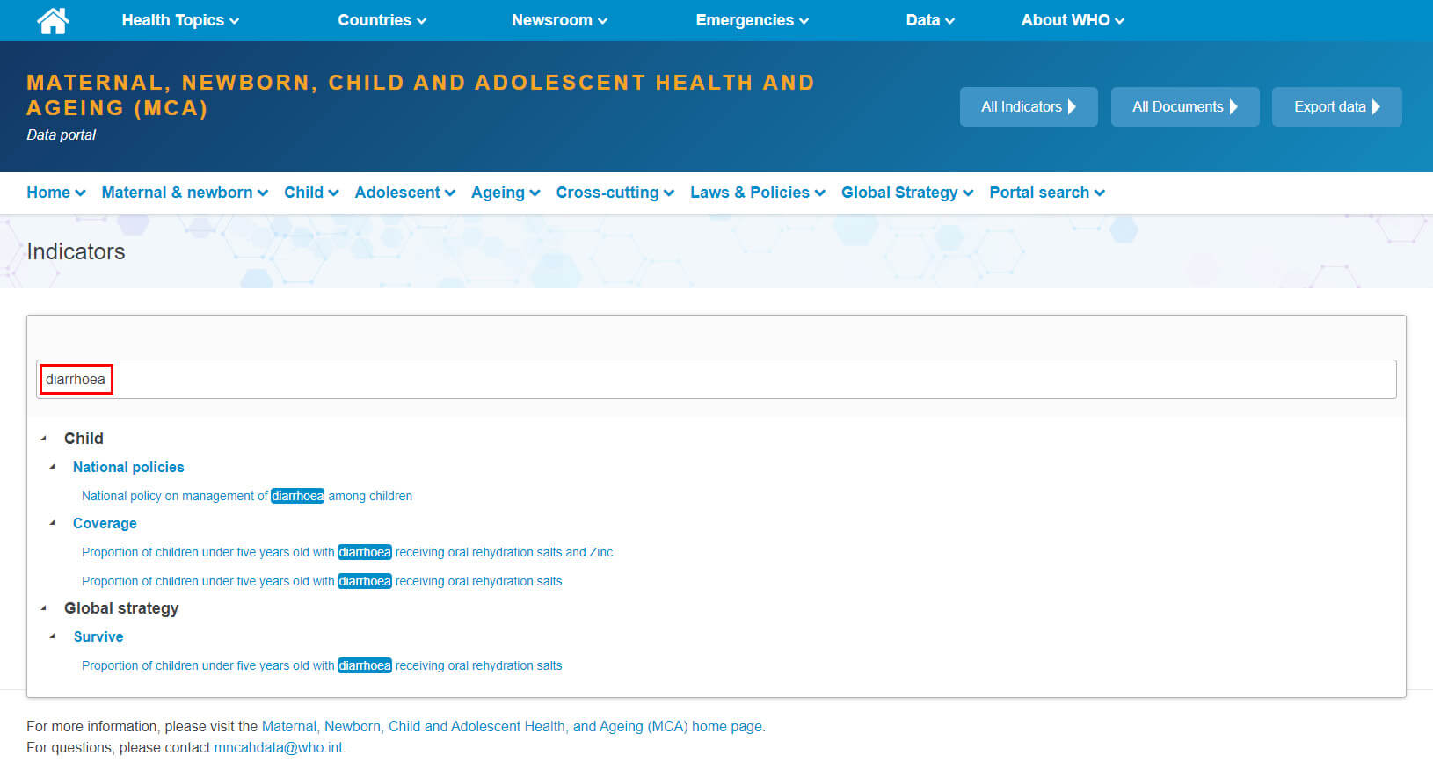Open the Adolescent menu
The image size is (1433, 770).
[x=404, y=192]
